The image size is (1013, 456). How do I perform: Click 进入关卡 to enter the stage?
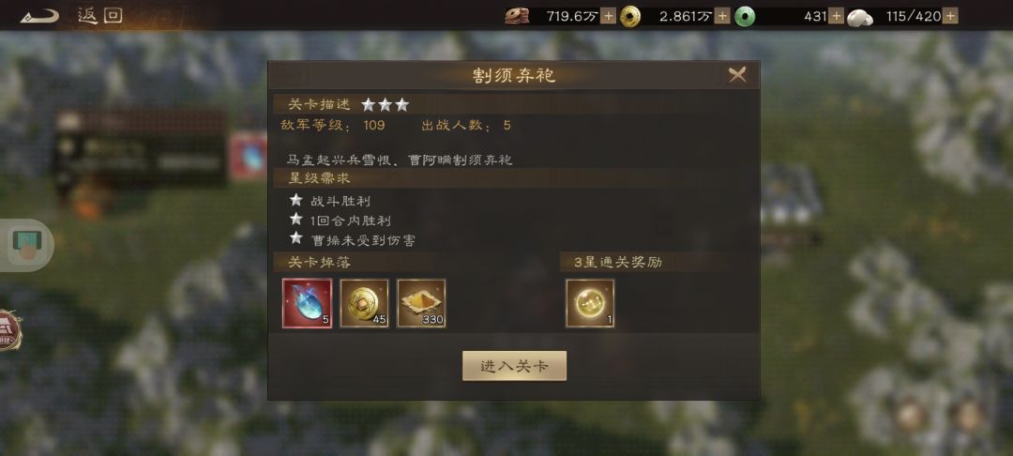pyautogui.click(x=514, y=366)
